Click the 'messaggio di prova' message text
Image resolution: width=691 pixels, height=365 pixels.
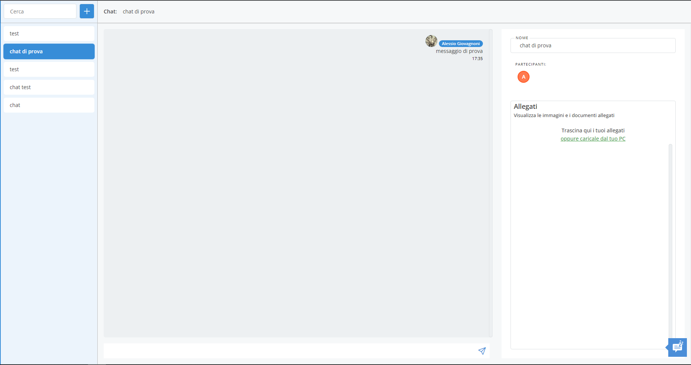459,51
